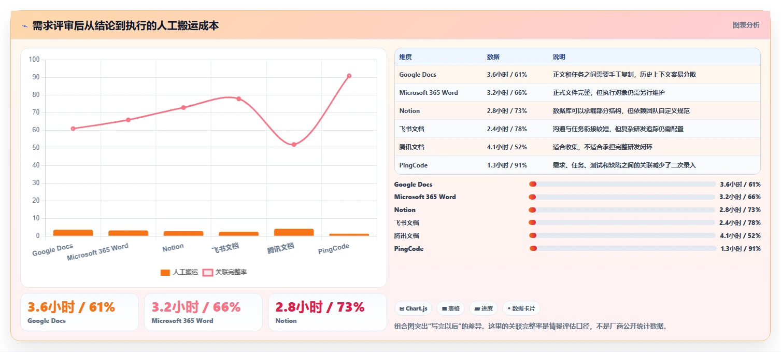Viewport: 781px width, 352px height.
Task: Click the highest line point above PingCode
Action: (349, 76)
